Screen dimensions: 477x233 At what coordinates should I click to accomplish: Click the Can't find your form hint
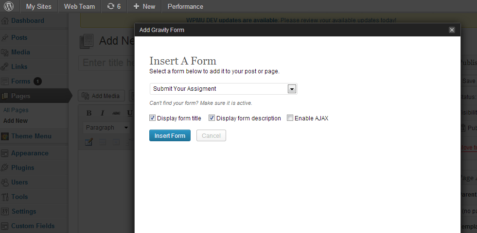[201, 103]
